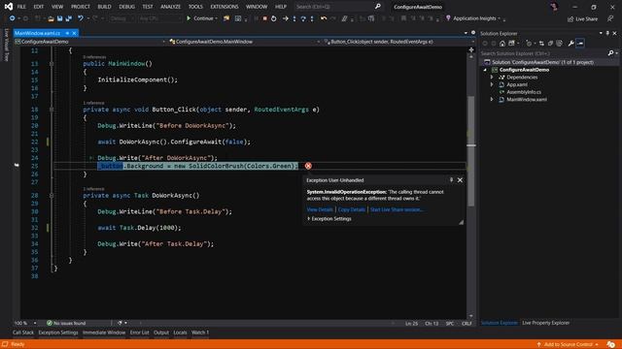This screenshot has width=622, height=349.
Task: Open the TOOLS menu
Action: pyautogui.click(x=195, y=7)
